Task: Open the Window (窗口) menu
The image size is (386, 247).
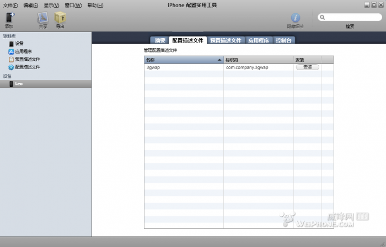Action: point(73,5)
